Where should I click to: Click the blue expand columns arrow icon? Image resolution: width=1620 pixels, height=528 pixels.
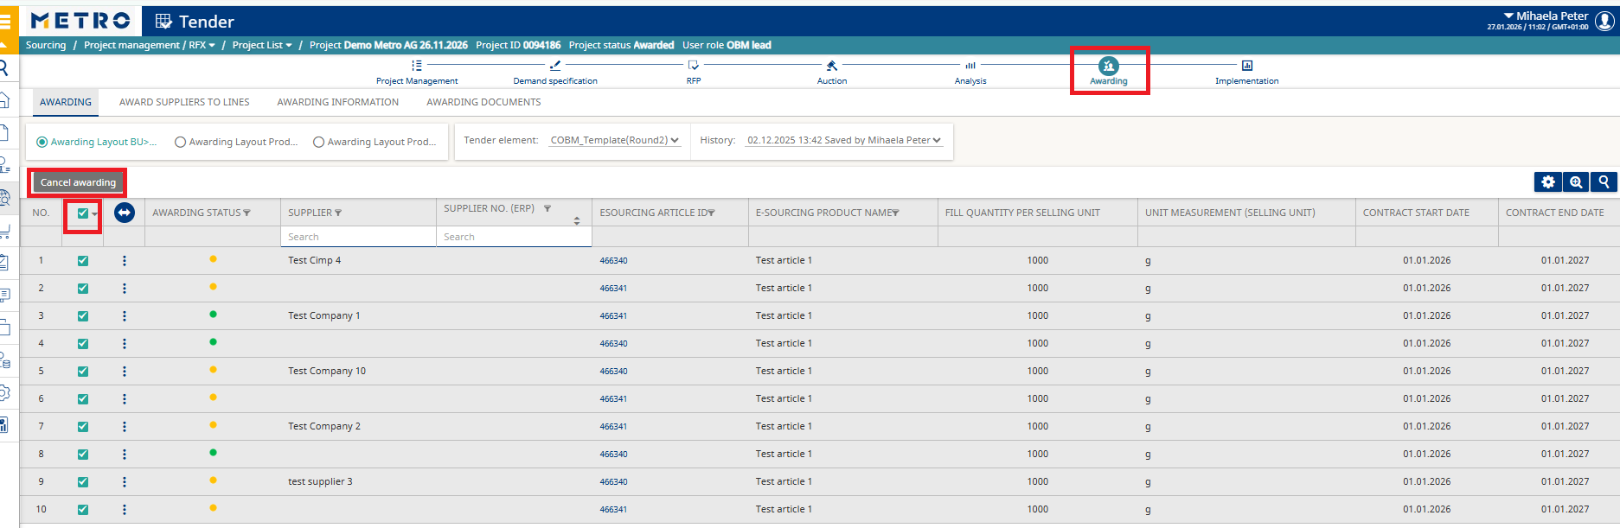point(125,213)
